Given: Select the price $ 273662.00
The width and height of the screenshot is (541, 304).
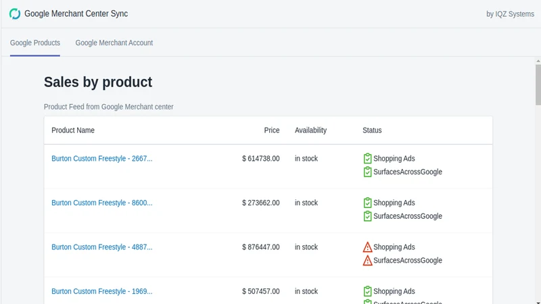Looking at the screenshot, I should point(261,203).
